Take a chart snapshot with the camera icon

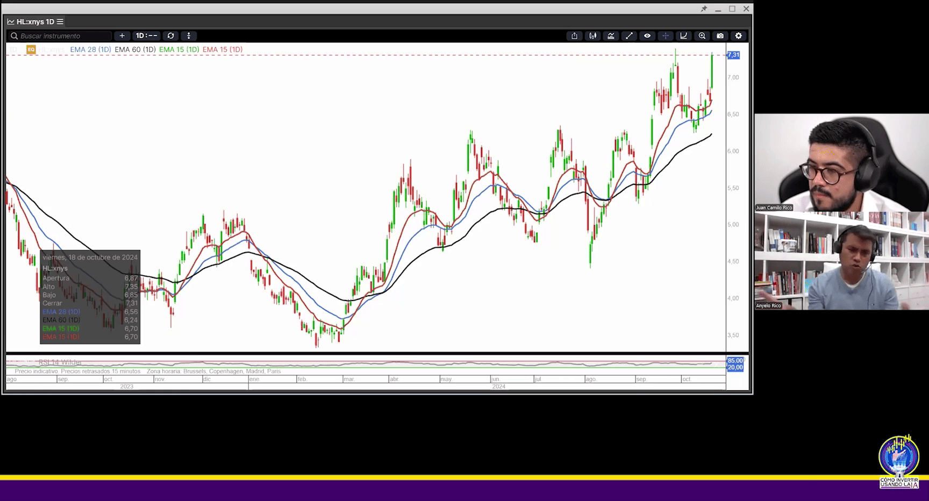point(720,36)
